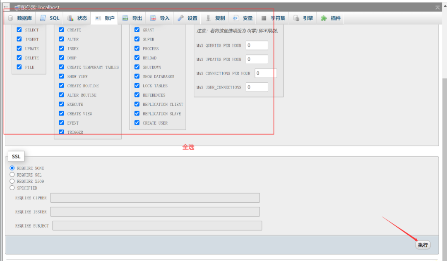Screen dimensions: 447x261
Task: Toggle the DROP privilege checkbox
Action: (x=61, y=57)
